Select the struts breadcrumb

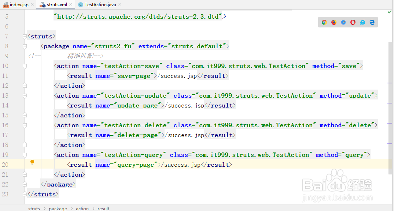[x=34, y=208]
